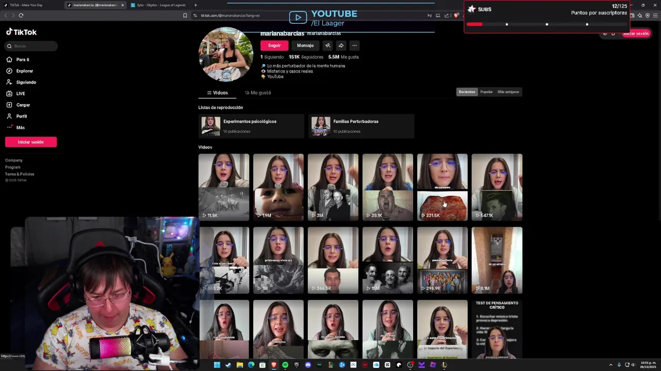Open Steam from the taskbar
Viewport: 661px width, 371px height.
point(228,365)
